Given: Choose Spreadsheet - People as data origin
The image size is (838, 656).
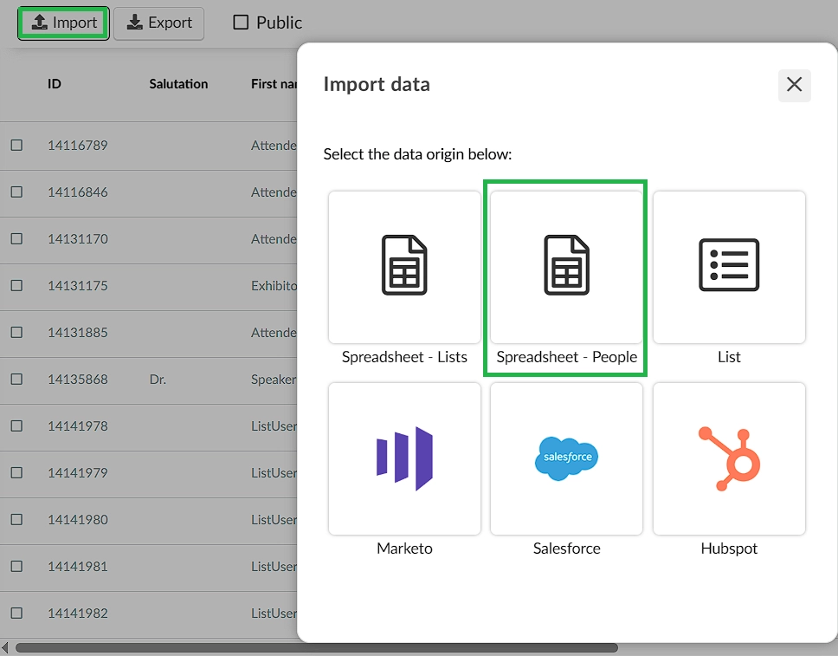Looking at the screenshot, I should pos(566,268).
